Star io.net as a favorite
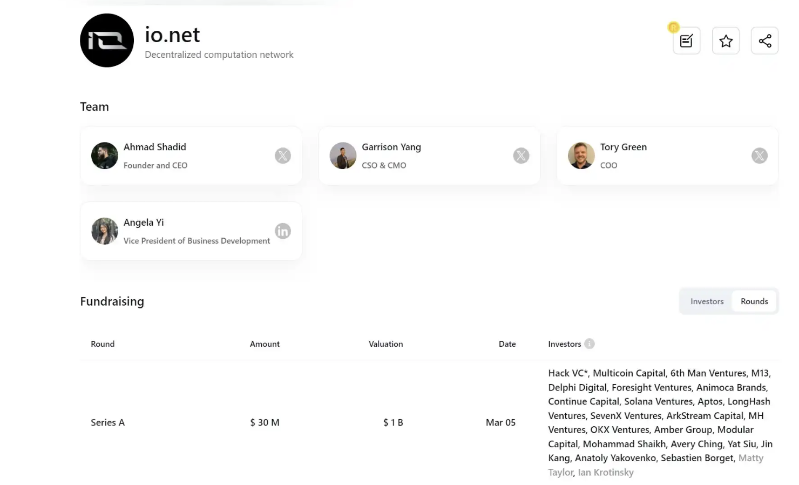 pos(726,41)
